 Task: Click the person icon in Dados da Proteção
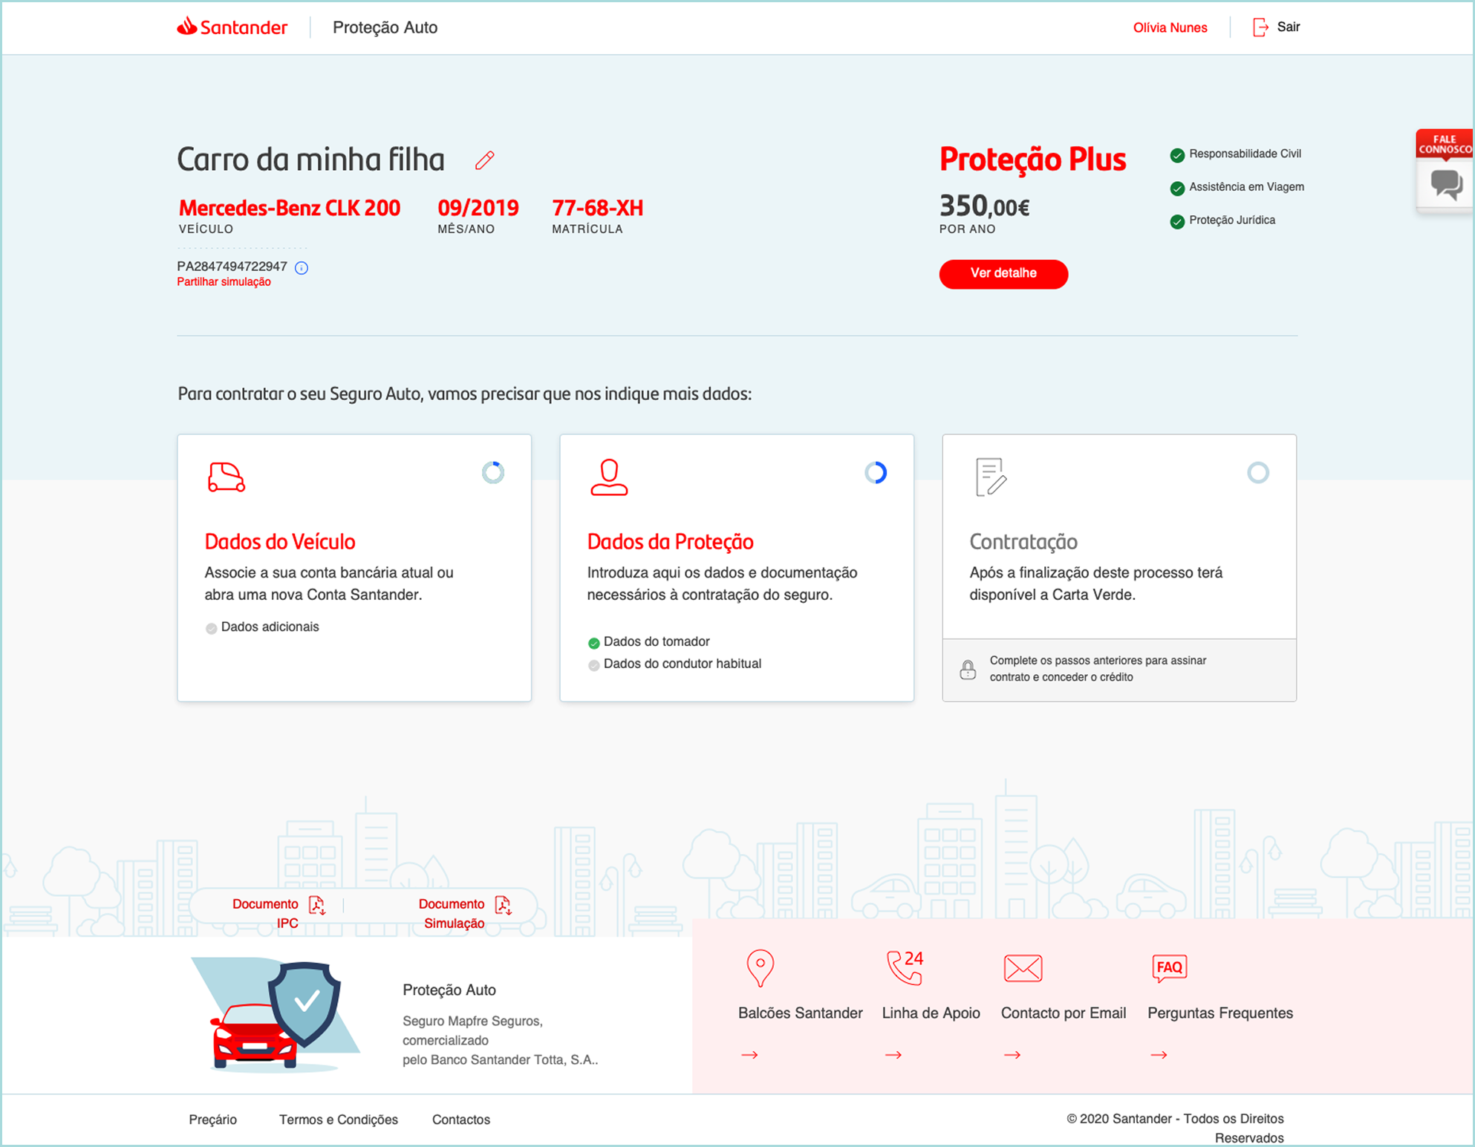pos(609,477)
